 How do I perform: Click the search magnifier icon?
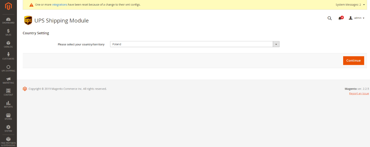329,18
